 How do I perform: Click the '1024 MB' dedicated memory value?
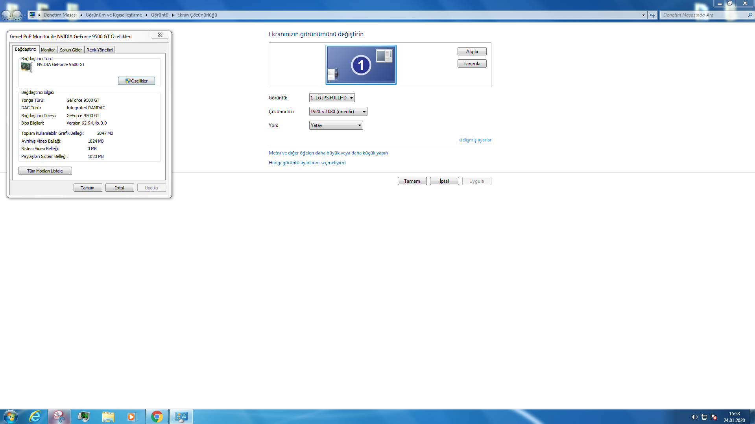pos(96,141)
